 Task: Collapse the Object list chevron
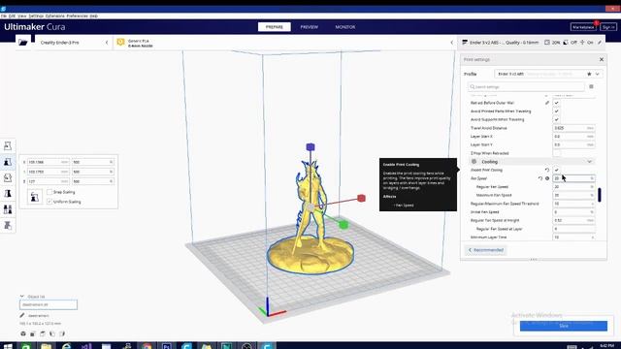(22, 297)
